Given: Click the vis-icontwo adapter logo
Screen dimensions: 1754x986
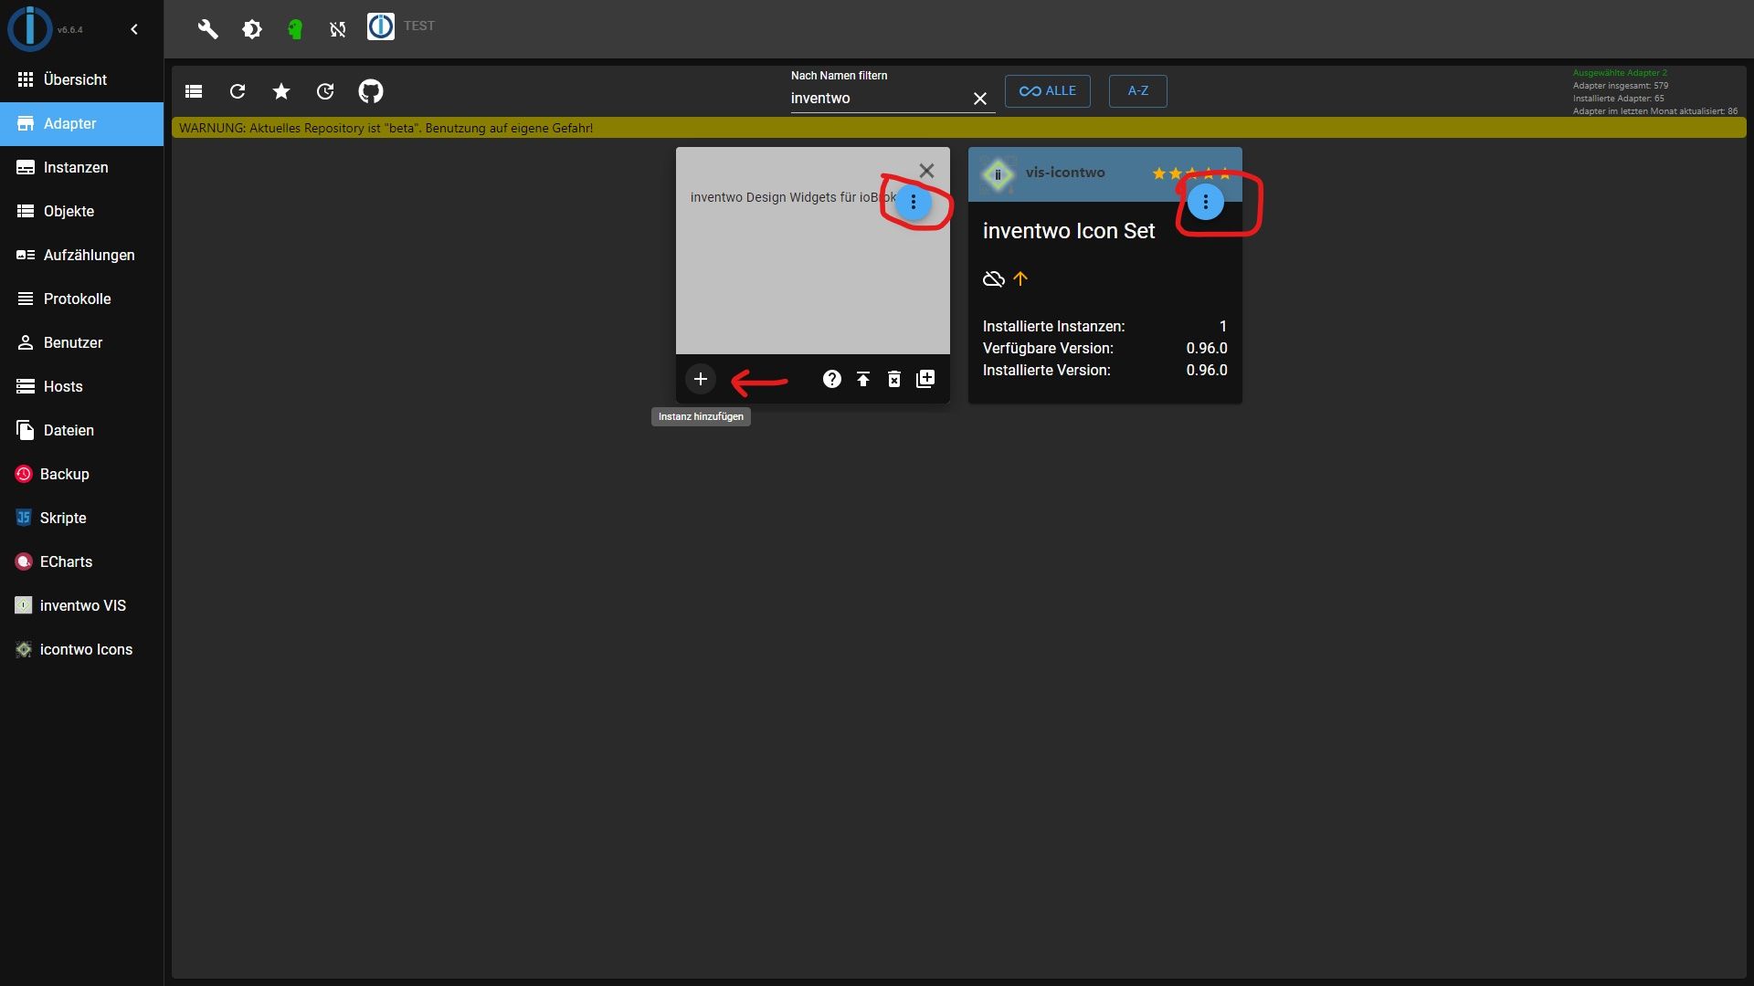Looking at the screenshot, I should point(998,174).
